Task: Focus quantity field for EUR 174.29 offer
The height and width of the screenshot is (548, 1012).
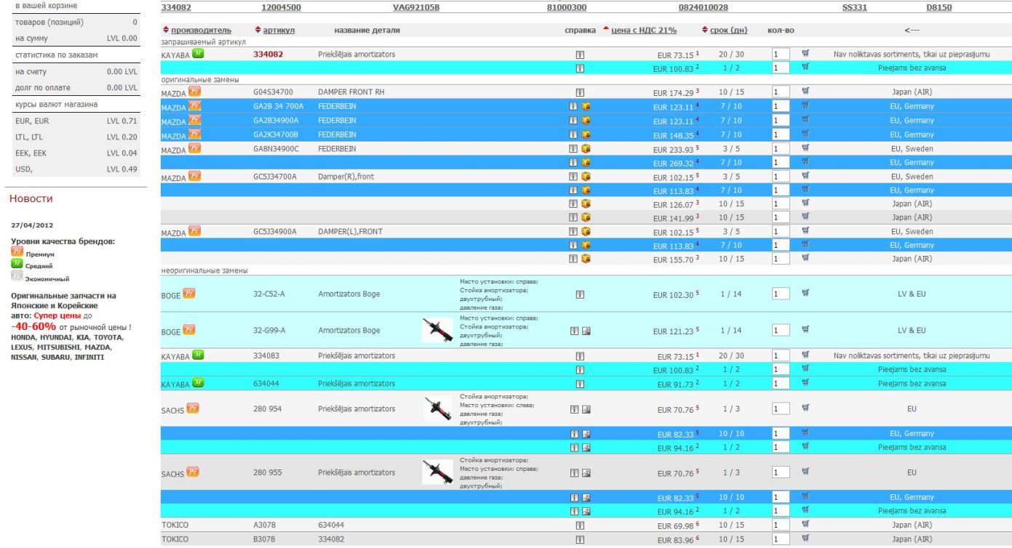Action: 781,93
